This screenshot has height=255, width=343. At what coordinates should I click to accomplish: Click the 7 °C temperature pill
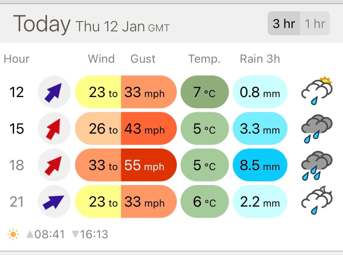(x=204, y=92)
